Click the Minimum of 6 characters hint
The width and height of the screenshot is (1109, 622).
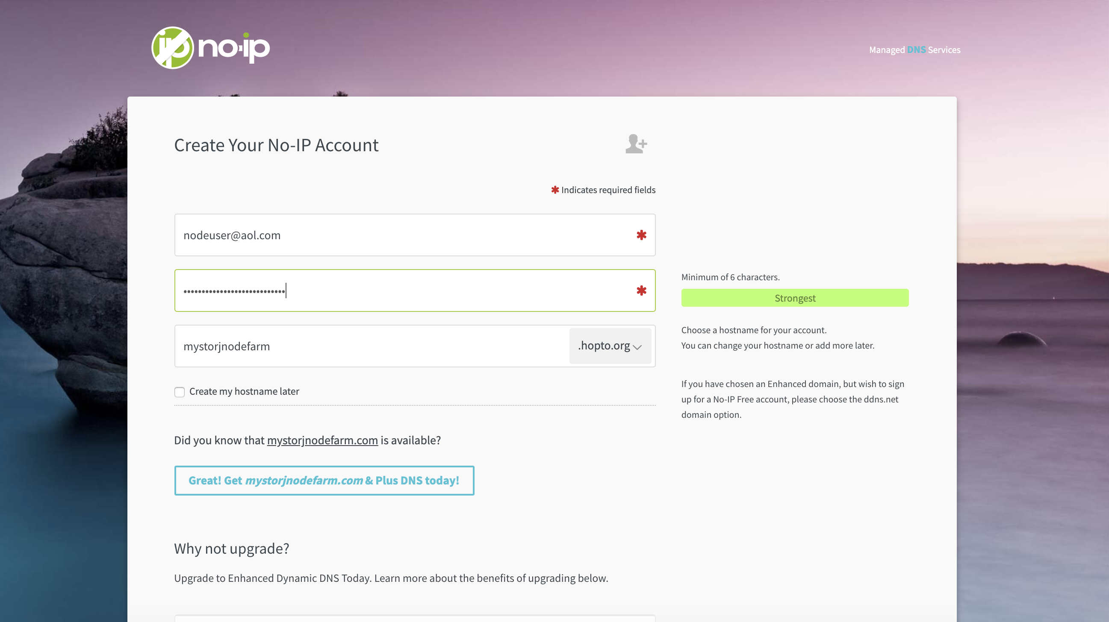point(730,277)
